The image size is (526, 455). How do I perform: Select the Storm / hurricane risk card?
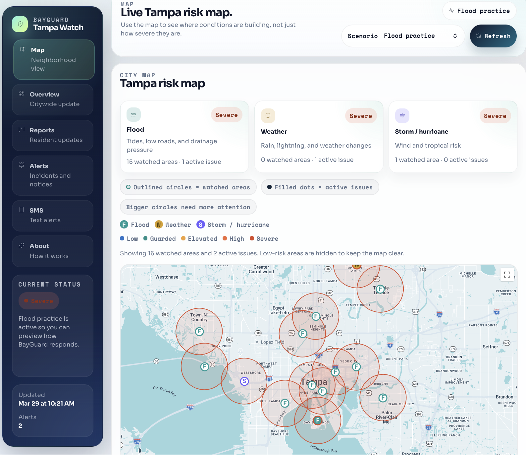tap(453, 137)
